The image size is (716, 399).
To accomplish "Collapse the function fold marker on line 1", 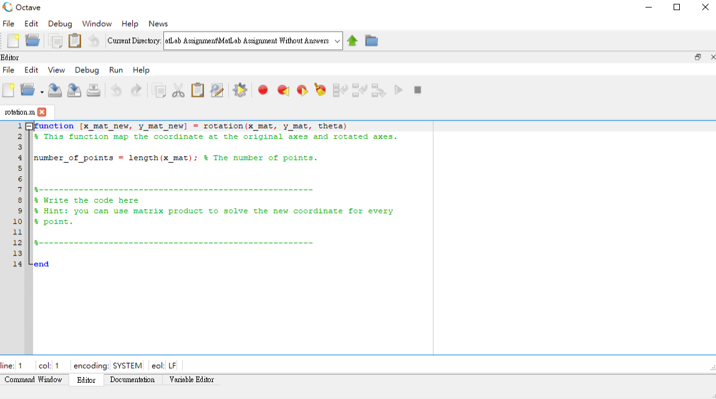I will [29, 127].
